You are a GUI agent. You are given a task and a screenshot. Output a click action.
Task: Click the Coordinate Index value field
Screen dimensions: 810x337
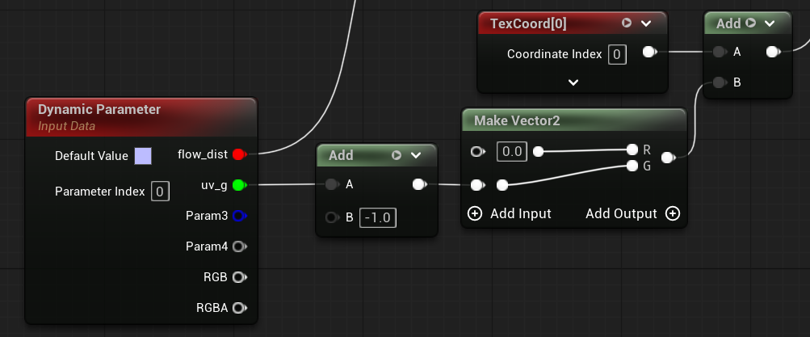click(617, 54)
